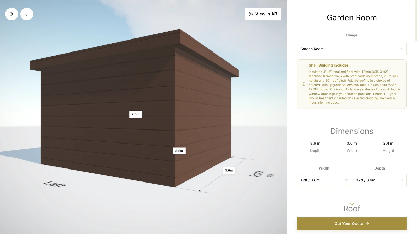Click the Garden Room title
This screenshot has width=417, height=234.
point(352,17)
